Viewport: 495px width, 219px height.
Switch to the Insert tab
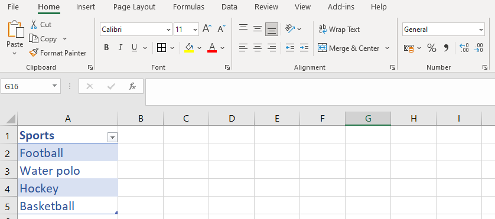[x=86, y=6]
